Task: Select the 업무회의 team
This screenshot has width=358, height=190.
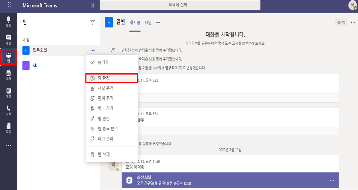Action: 58,50
